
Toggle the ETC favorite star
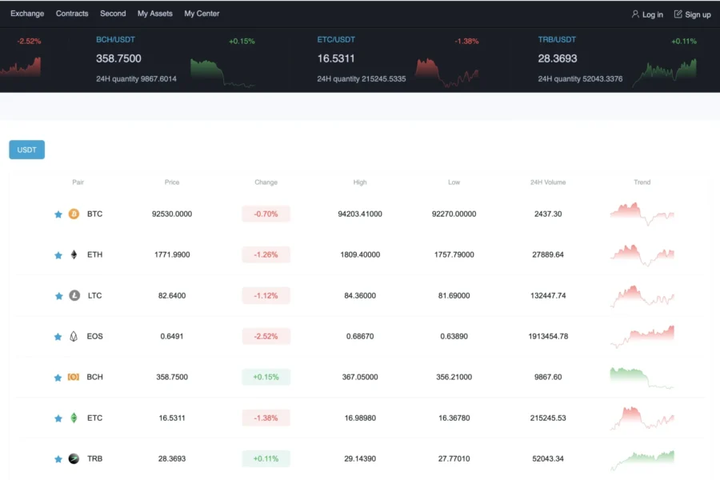tap(58, 418)
